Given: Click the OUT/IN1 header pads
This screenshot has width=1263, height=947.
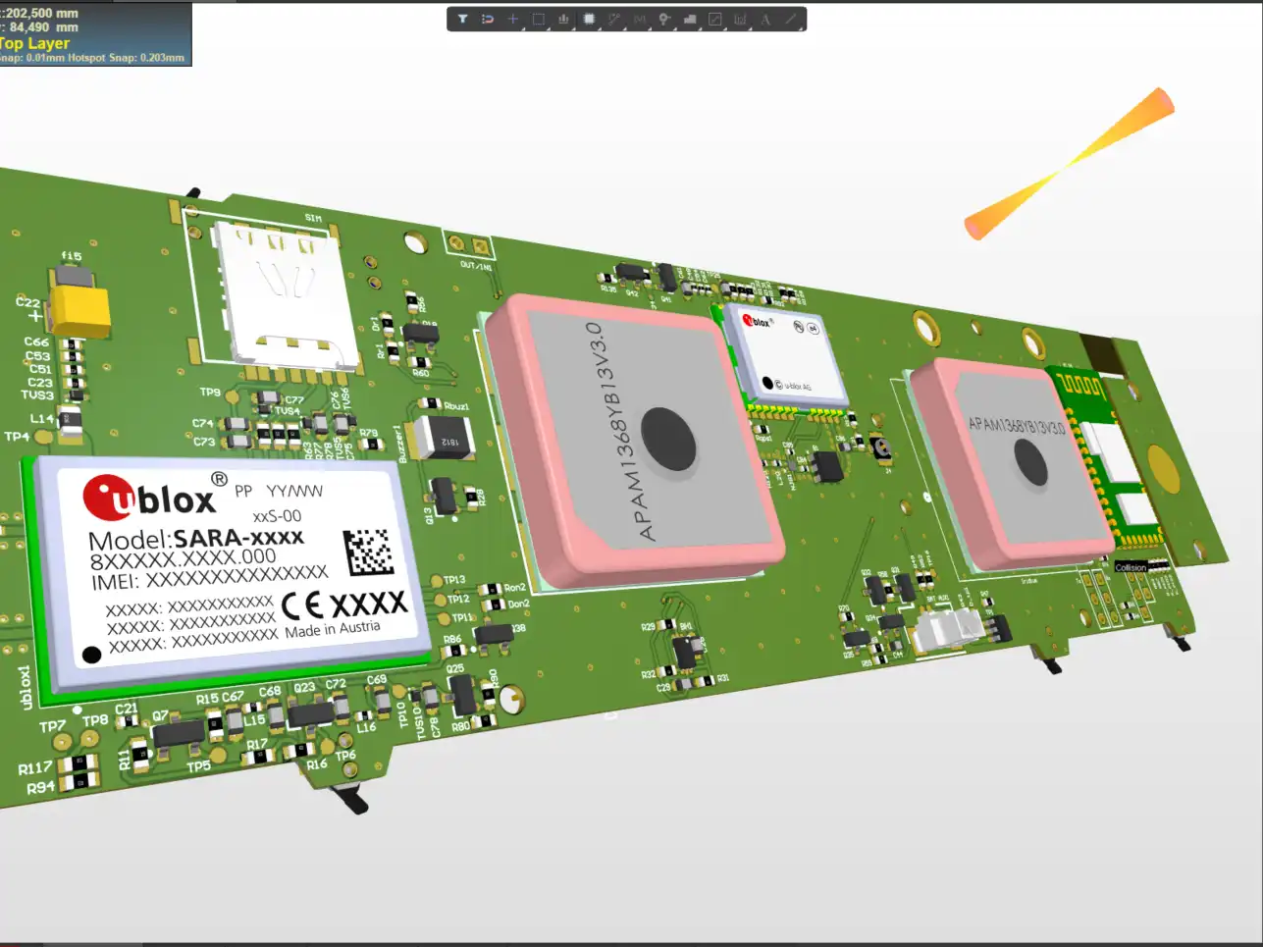Looking at the screenshot, I should click(x=468, y=243).
